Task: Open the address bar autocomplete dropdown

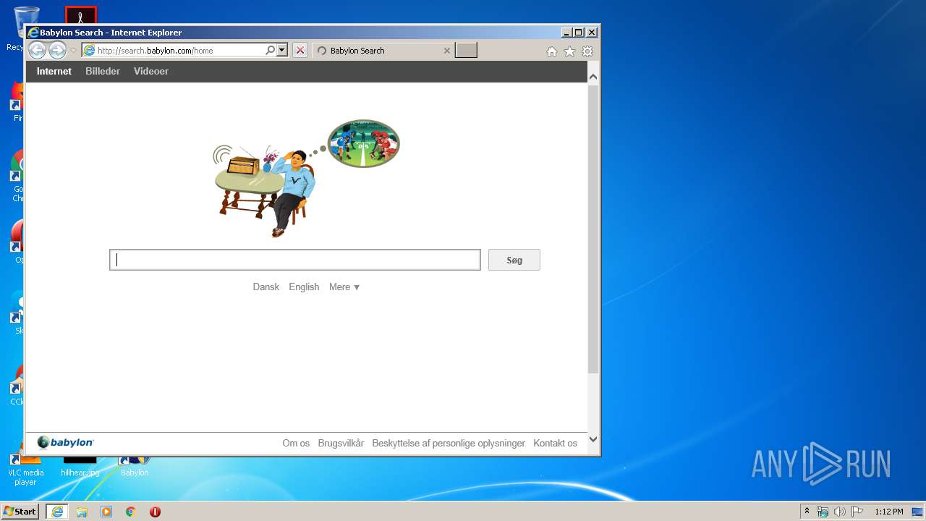Action: coord(282,51)
